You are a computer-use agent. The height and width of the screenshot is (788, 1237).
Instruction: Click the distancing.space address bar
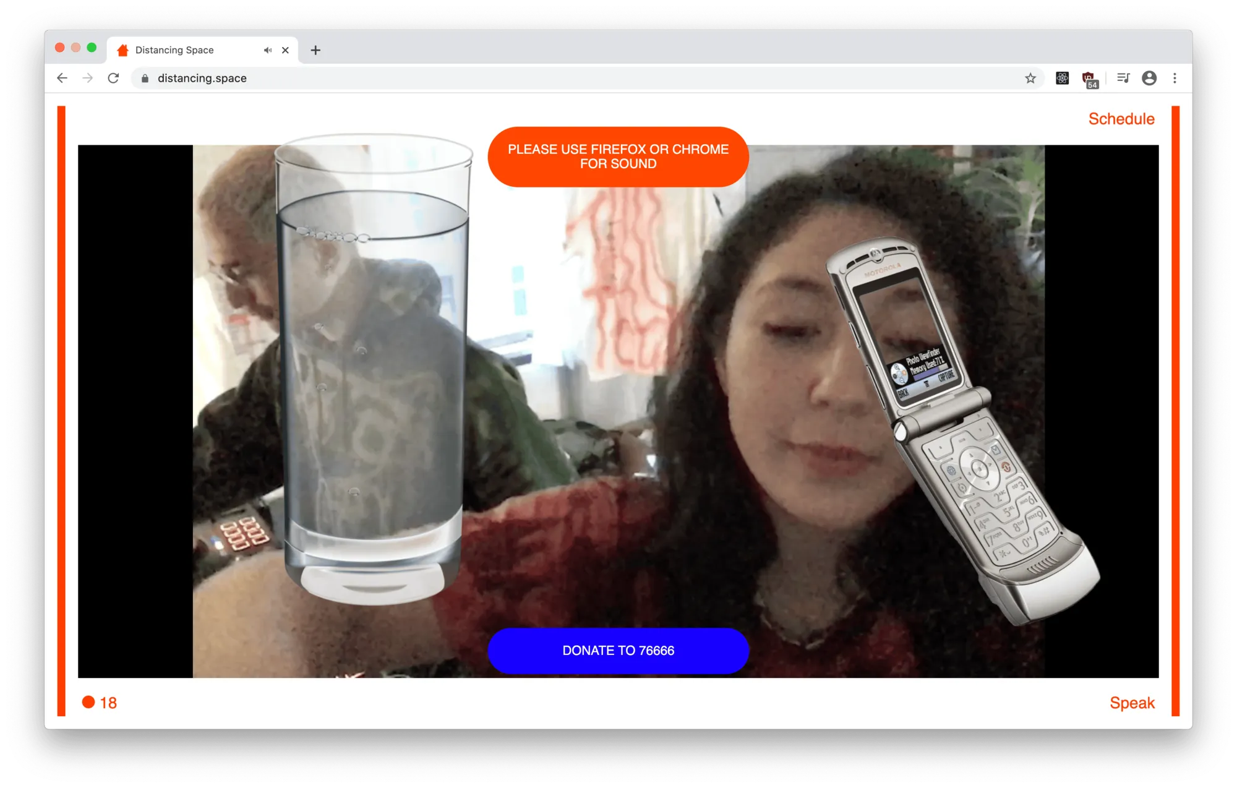(495, 78)
